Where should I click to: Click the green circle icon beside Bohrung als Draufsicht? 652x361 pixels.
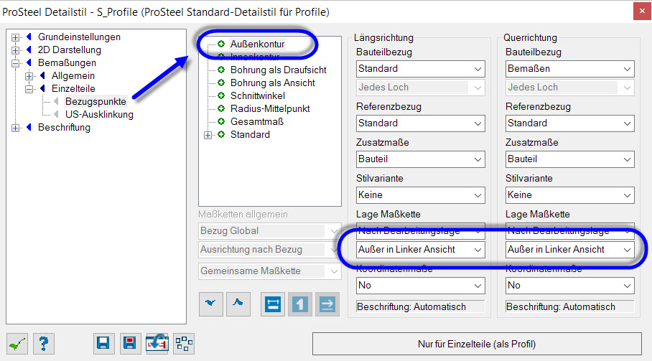tap(221, 70)
